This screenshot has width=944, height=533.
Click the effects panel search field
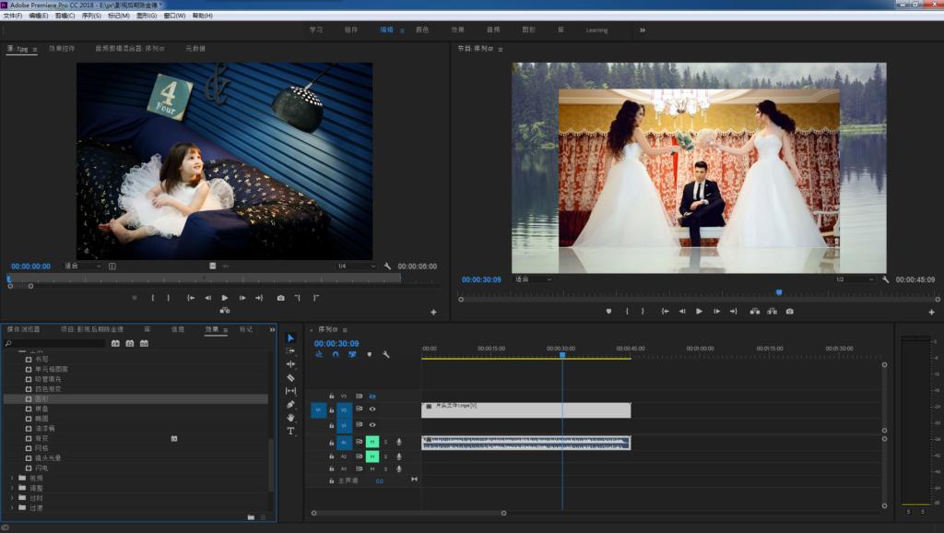pos(55,343)
